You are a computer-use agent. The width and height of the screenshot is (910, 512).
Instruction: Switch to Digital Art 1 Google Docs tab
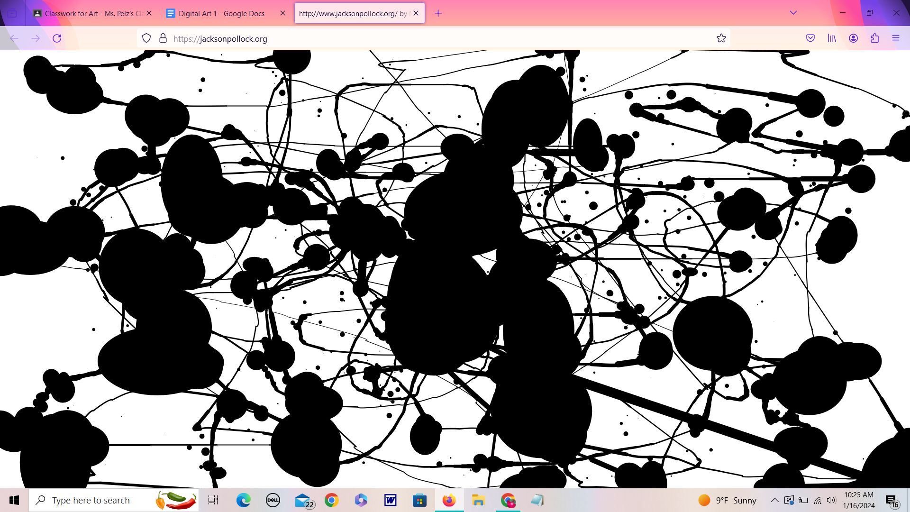point(221,13)
